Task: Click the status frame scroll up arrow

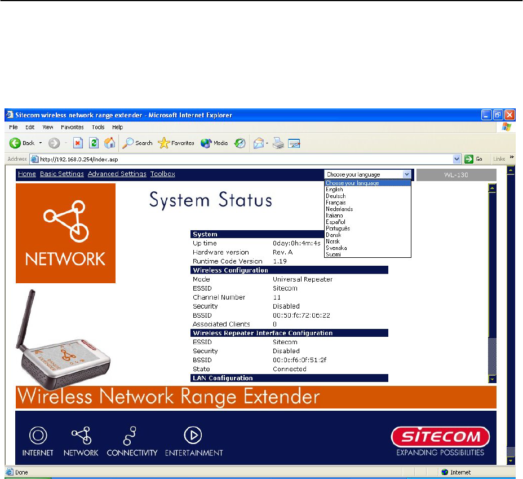Action: [492, 188]
